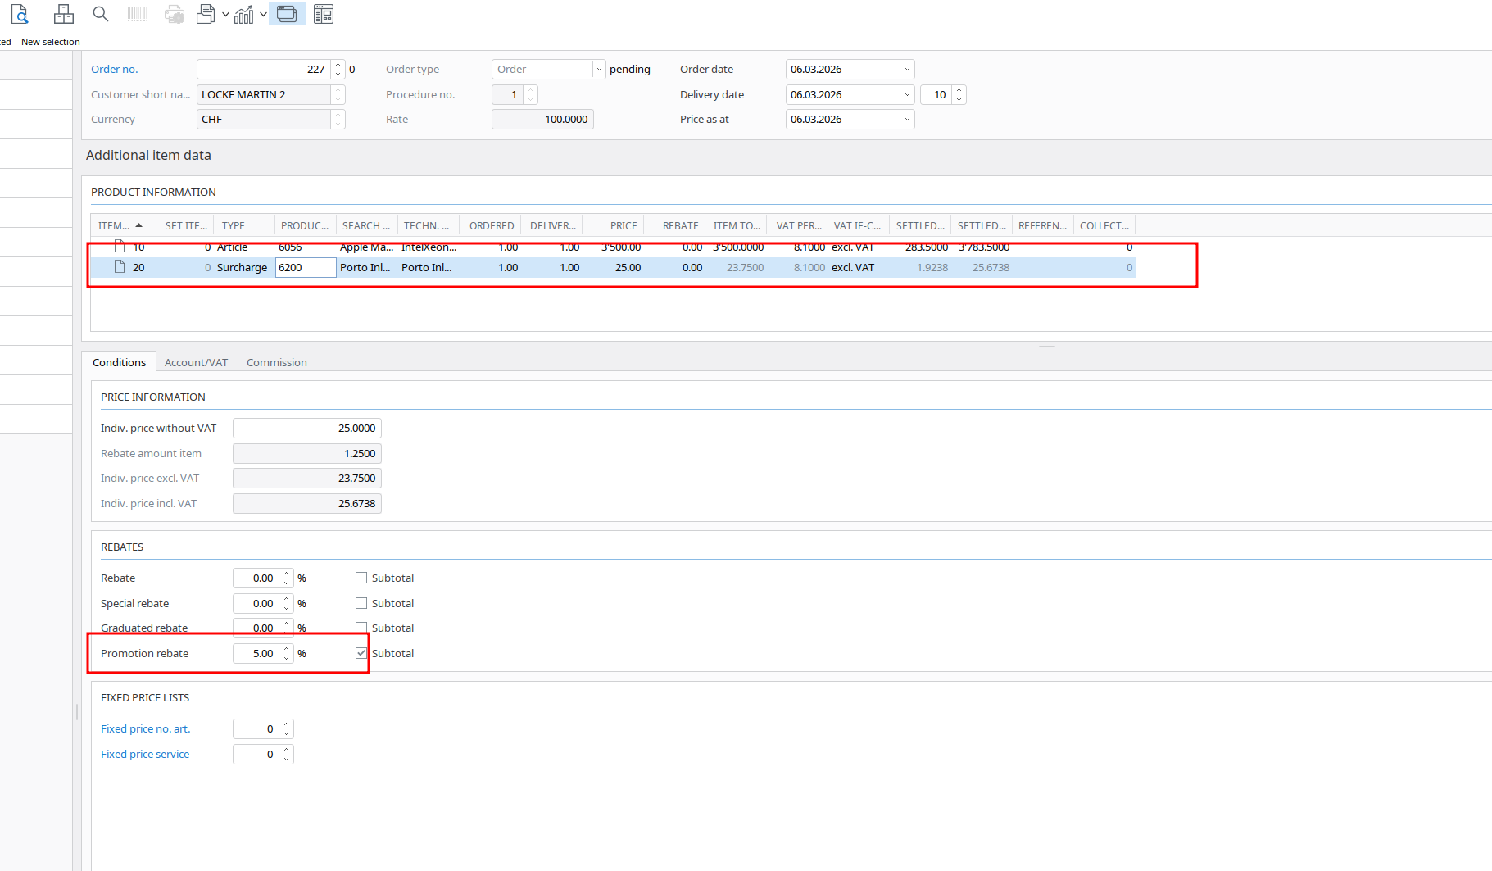Click the Indiv. price without VAT field
The width and height of the screenshot is (1492, 871).
[306, 428]
